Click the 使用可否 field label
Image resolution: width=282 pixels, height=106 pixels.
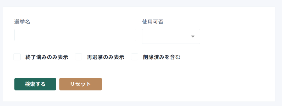tap(153, 22)
